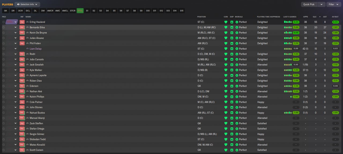Screen dimensions: 343x154
Task: Open Erling Haaland's player profile
Action: coord(37,22)
